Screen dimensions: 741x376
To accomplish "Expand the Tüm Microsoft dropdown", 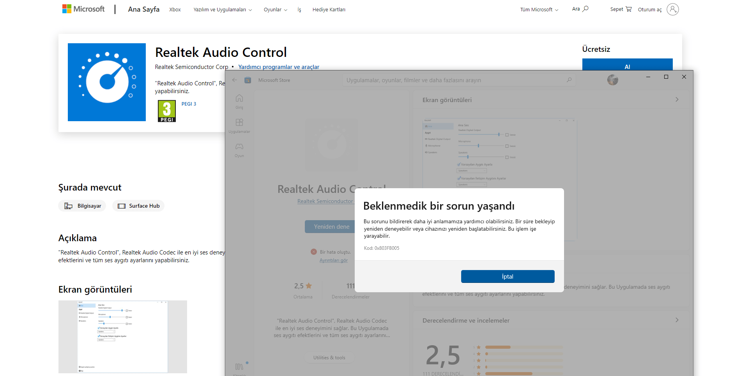I will pyautogui.click(x=539, y=9).
